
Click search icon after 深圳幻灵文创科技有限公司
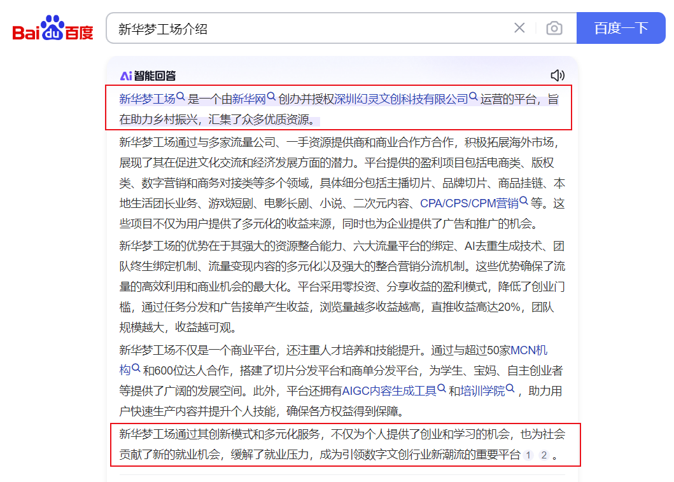[474, 97]
